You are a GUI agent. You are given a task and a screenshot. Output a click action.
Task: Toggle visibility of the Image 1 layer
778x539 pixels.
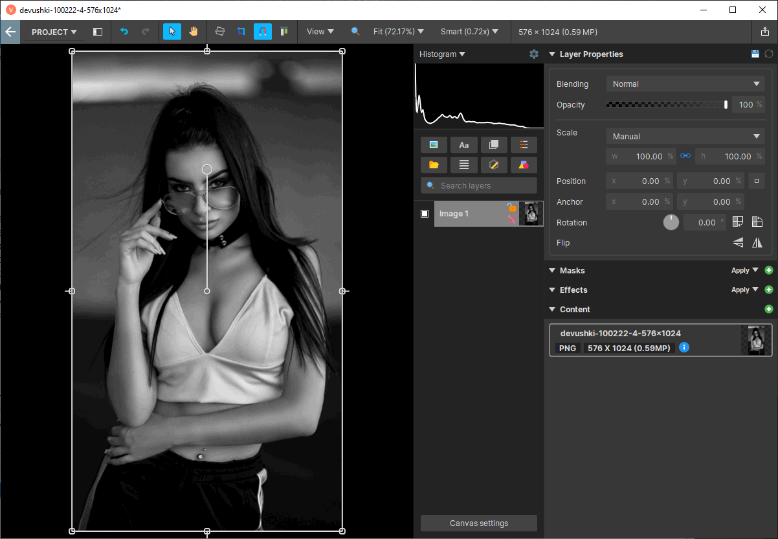click(x=425, y=213)
